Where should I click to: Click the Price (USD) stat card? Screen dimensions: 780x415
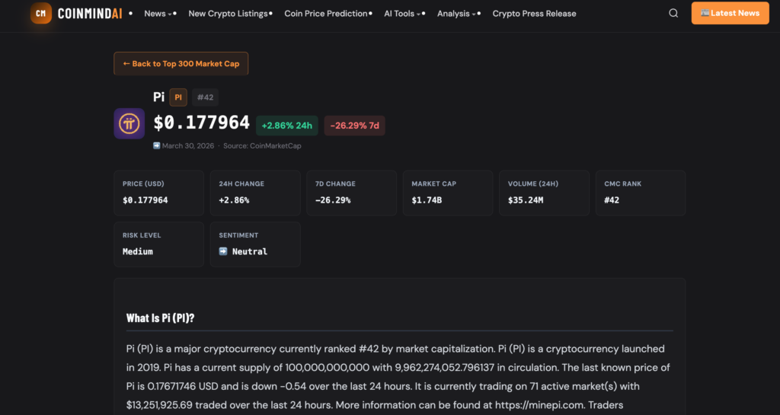click(x=158, y=193)
